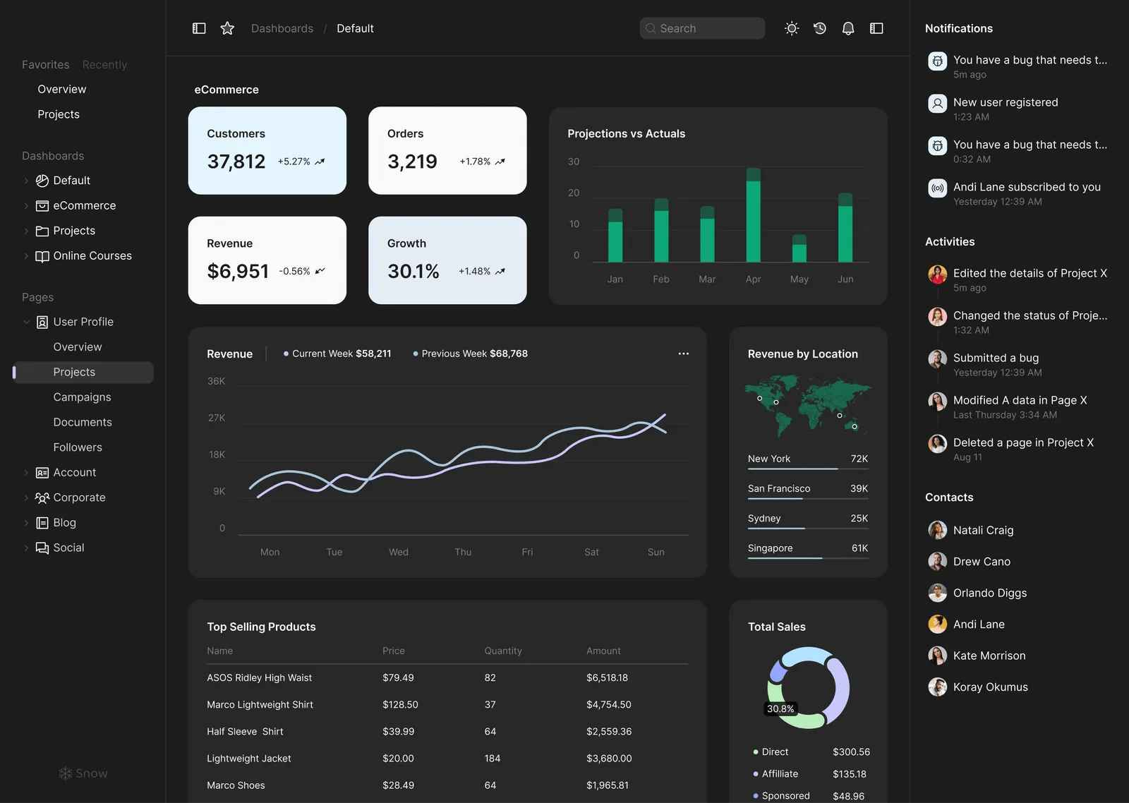Open the Revenue chart options menu
This screenshot has width=1129, height=803.
coord(683,354)
